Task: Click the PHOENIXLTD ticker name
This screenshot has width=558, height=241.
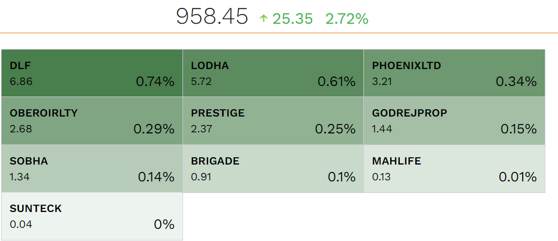Action: (x=406, y=66)
